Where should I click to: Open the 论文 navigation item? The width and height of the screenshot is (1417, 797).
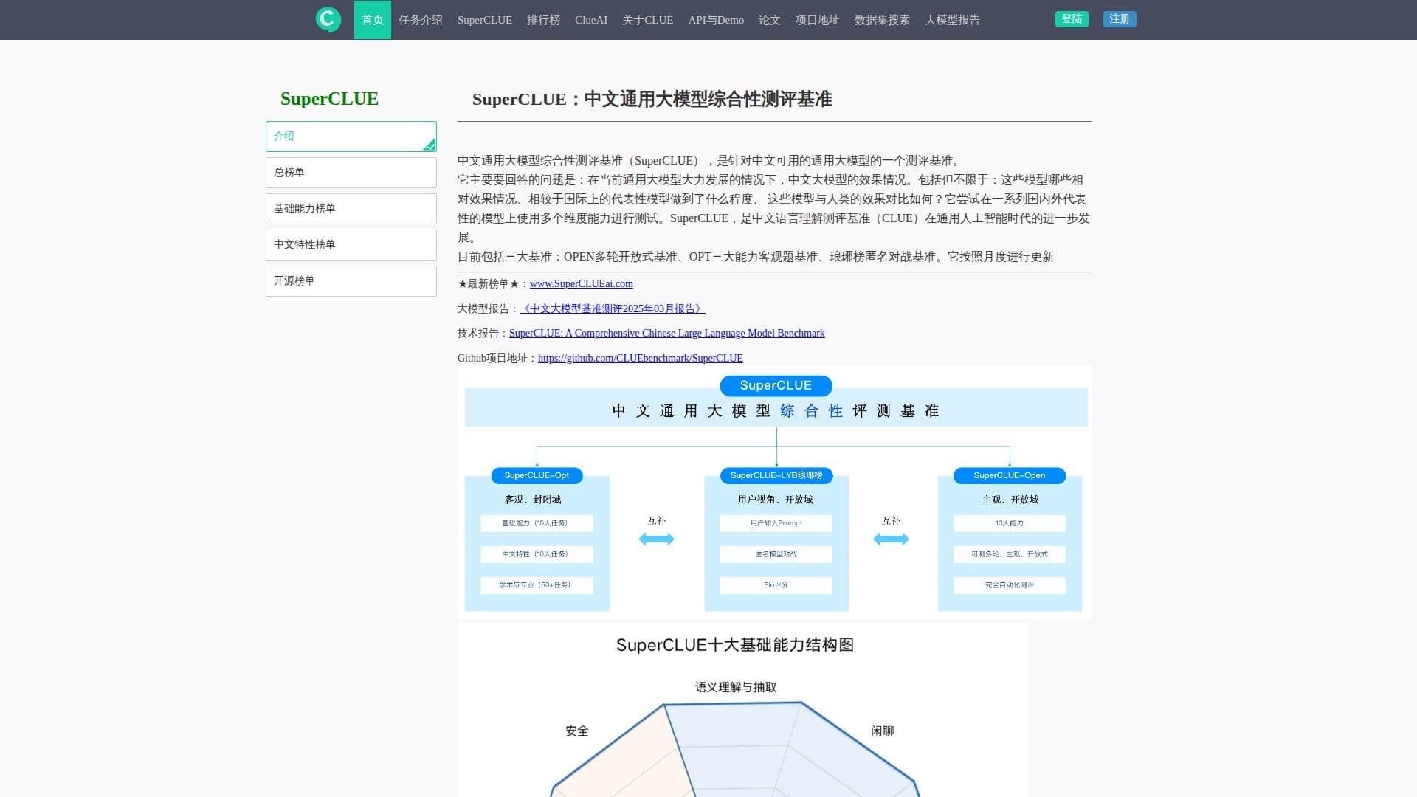point(770,20)
